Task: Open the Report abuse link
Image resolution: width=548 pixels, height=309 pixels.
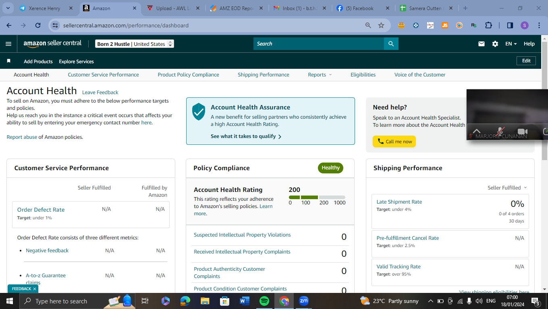Action: point(22,137)
